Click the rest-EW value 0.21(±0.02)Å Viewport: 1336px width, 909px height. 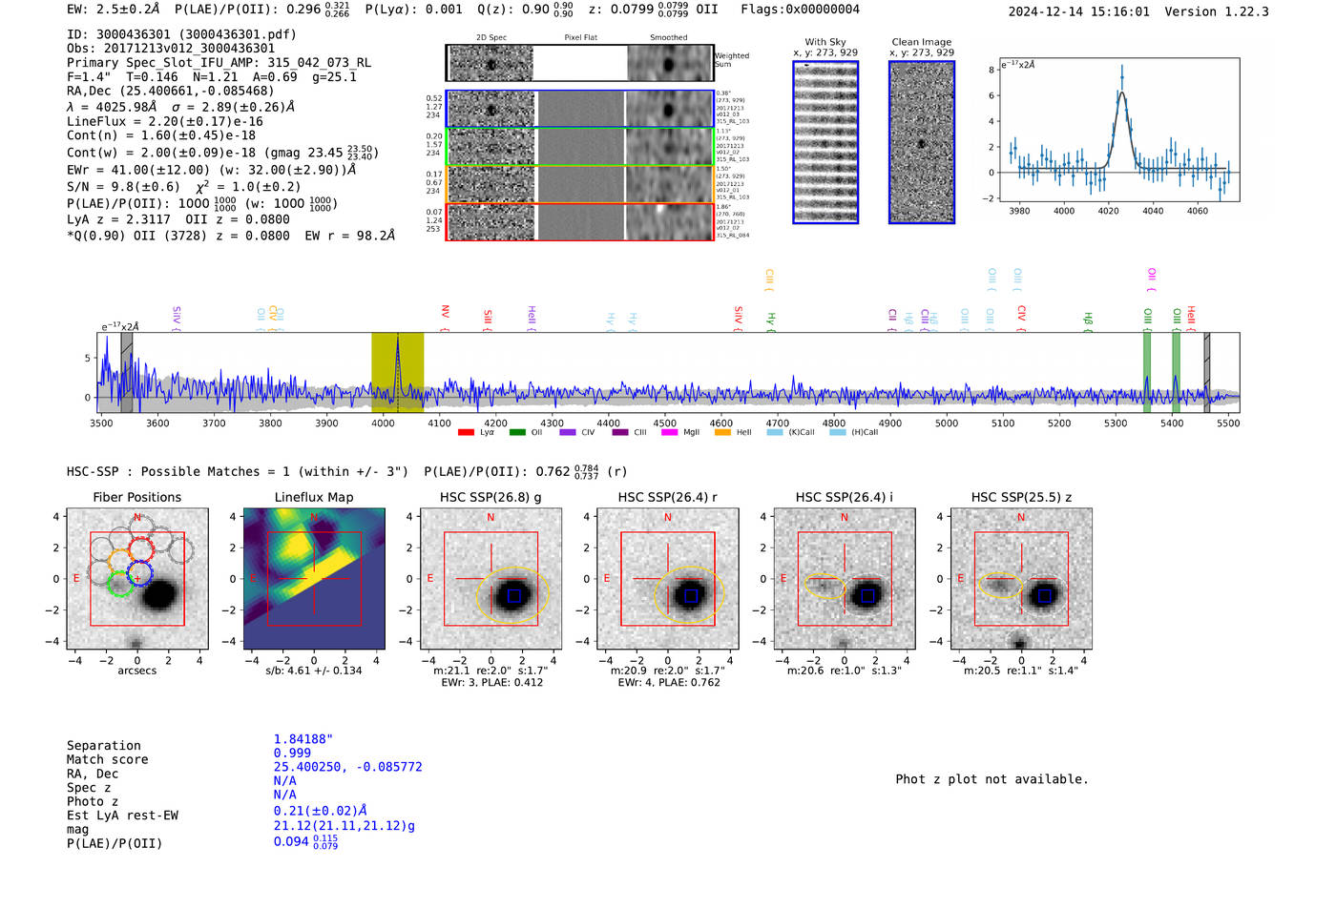point(321,811)
